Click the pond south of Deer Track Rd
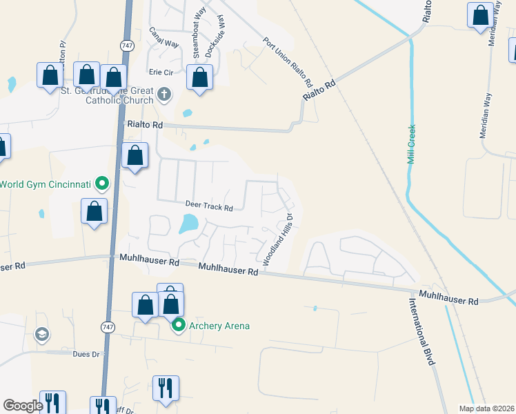Image resolution: width=516 pixels, height=414 pixels. coord(188,224)
